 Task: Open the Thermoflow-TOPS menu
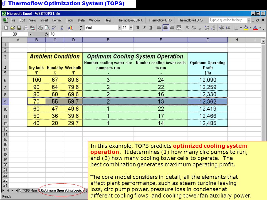click(x=190, y=20)
